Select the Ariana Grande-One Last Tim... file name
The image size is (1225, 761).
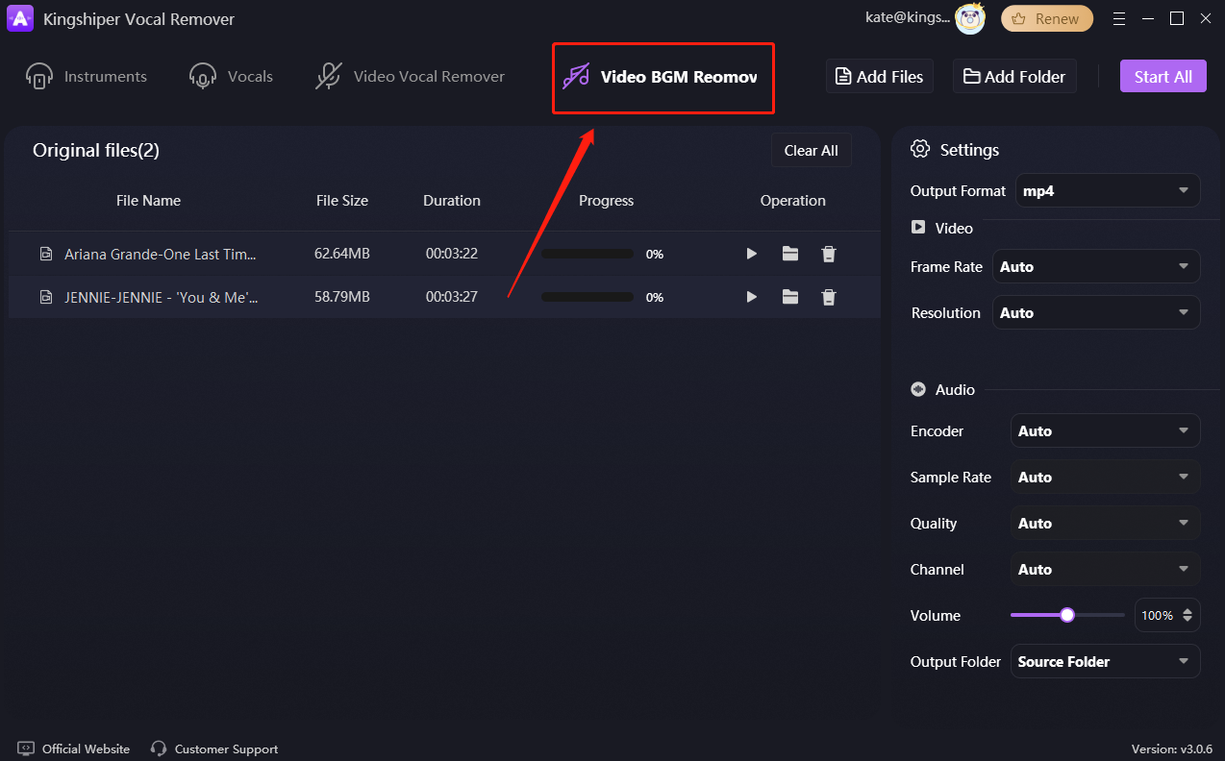[161, 254]
